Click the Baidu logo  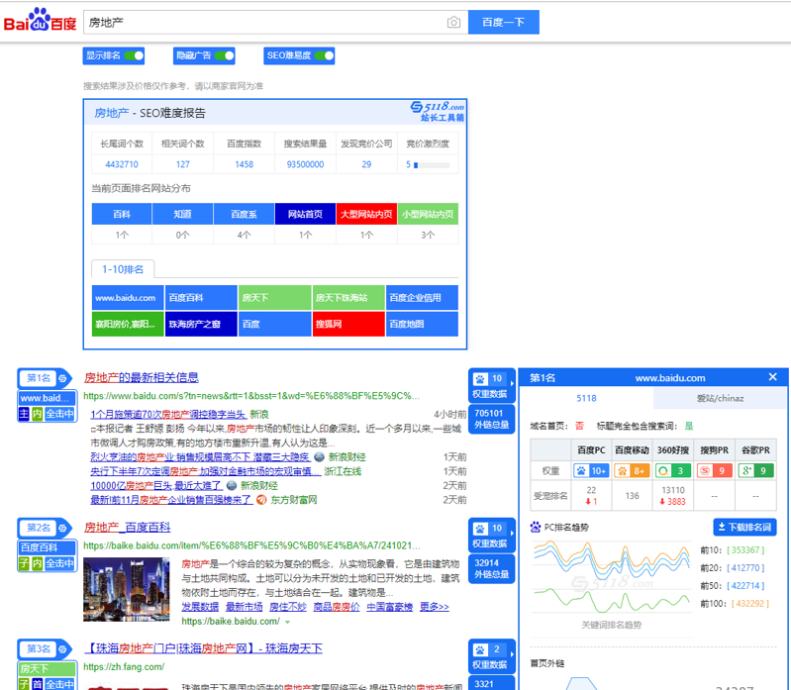tap(40, 21)
